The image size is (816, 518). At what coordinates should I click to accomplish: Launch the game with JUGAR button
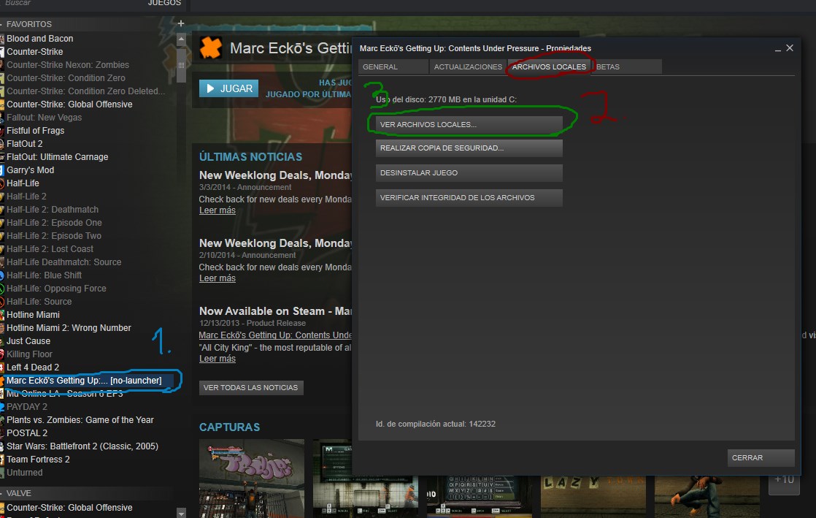[x=229, y=88]
